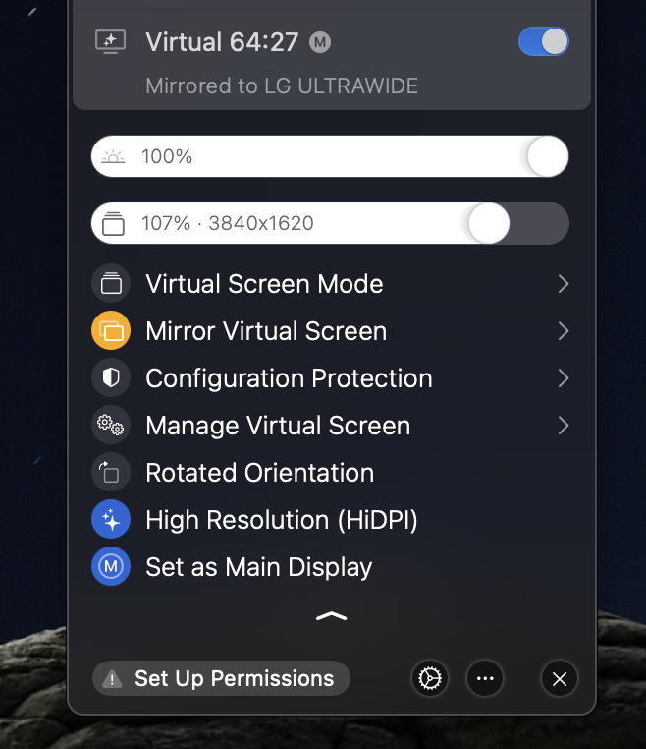Collapse the panel with the up chevron

[x=332, y=617]
